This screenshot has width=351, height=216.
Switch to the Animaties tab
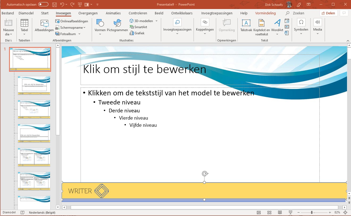tap(113, 13)
